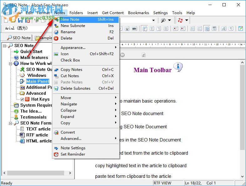
Task: Click the ruler display toolbar icon
Action: (x=214, y=29)
